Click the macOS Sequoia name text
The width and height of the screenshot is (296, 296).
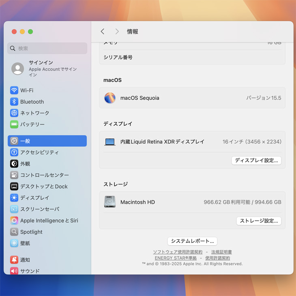[140, 98]
